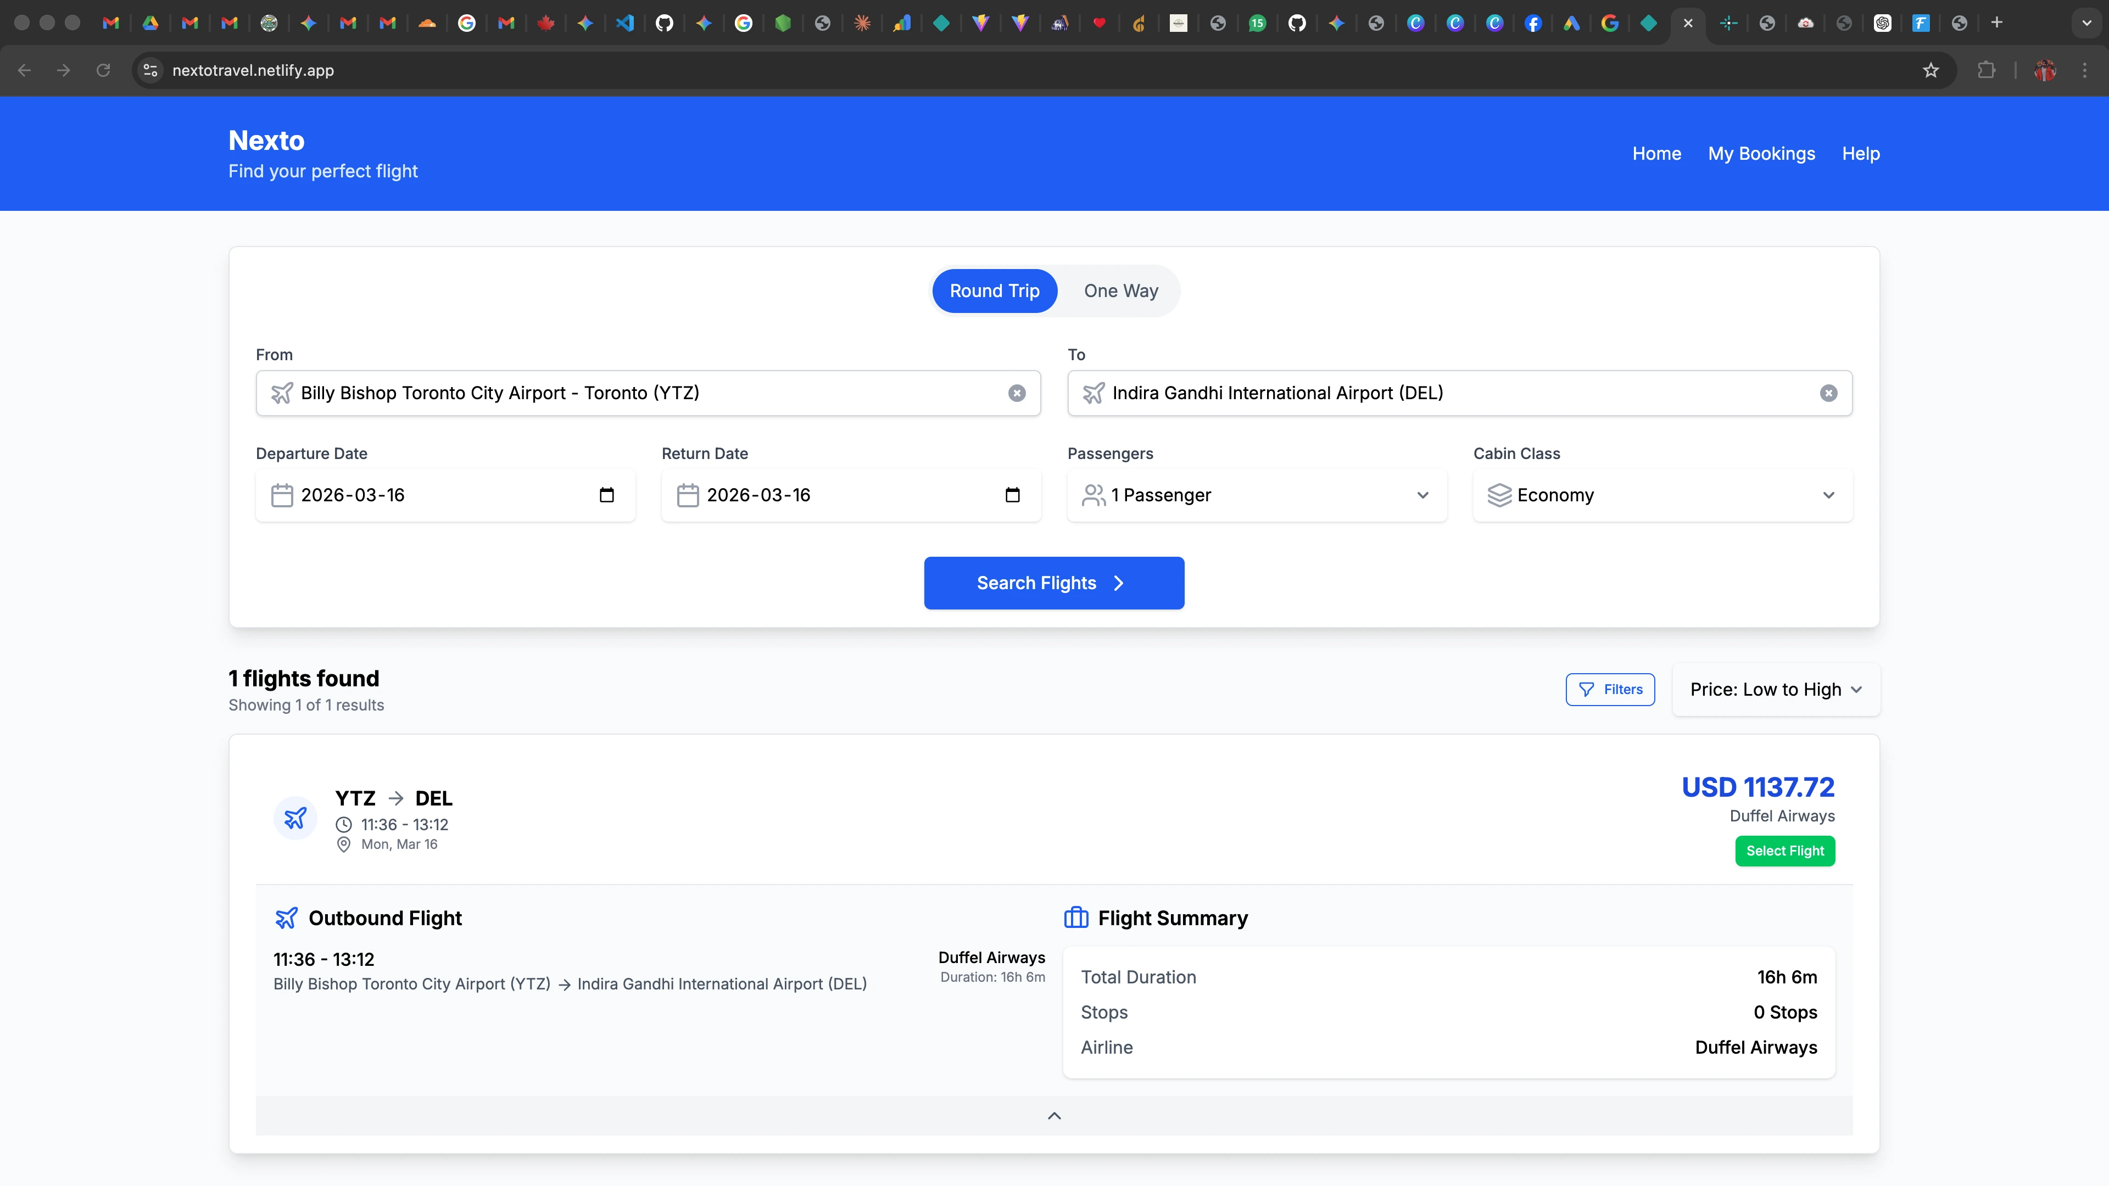Change sort order from Price: Low to High
Viewport: 2109px width, 1186px height.
tap(1776, 689)
